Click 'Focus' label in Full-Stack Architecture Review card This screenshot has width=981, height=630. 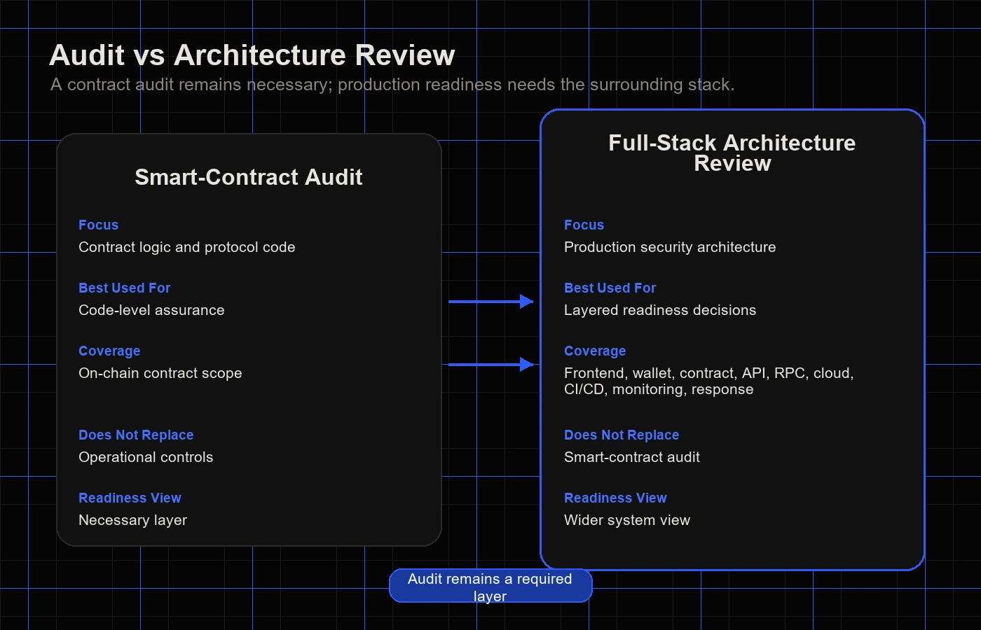tap(584, 225)
